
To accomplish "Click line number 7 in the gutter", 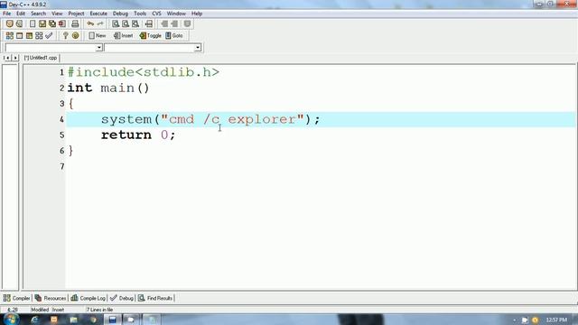I will tap(62, 166).
